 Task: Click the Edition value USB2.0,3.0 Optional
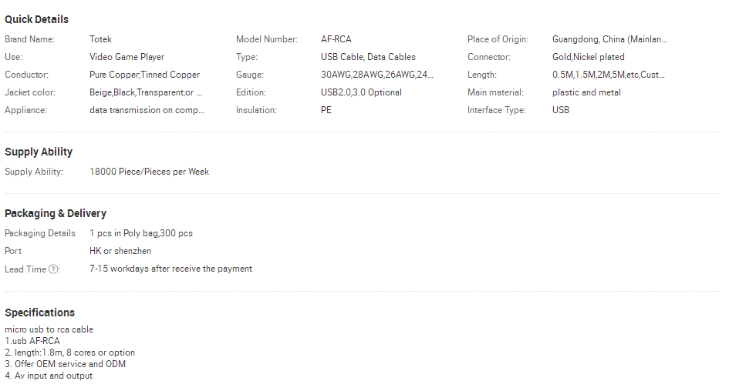click(361, 92)
